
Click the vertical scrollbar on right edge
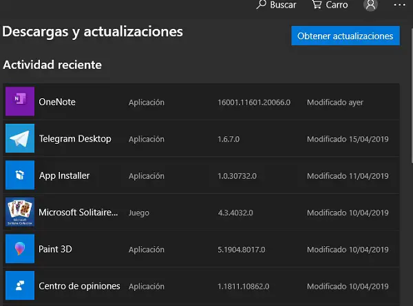pos(412,95)
